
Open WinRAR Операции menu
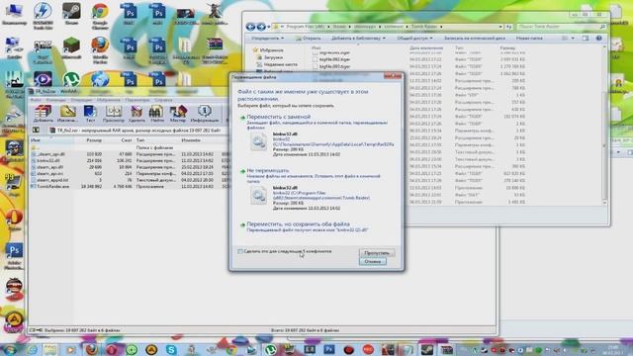click(81, 100)
